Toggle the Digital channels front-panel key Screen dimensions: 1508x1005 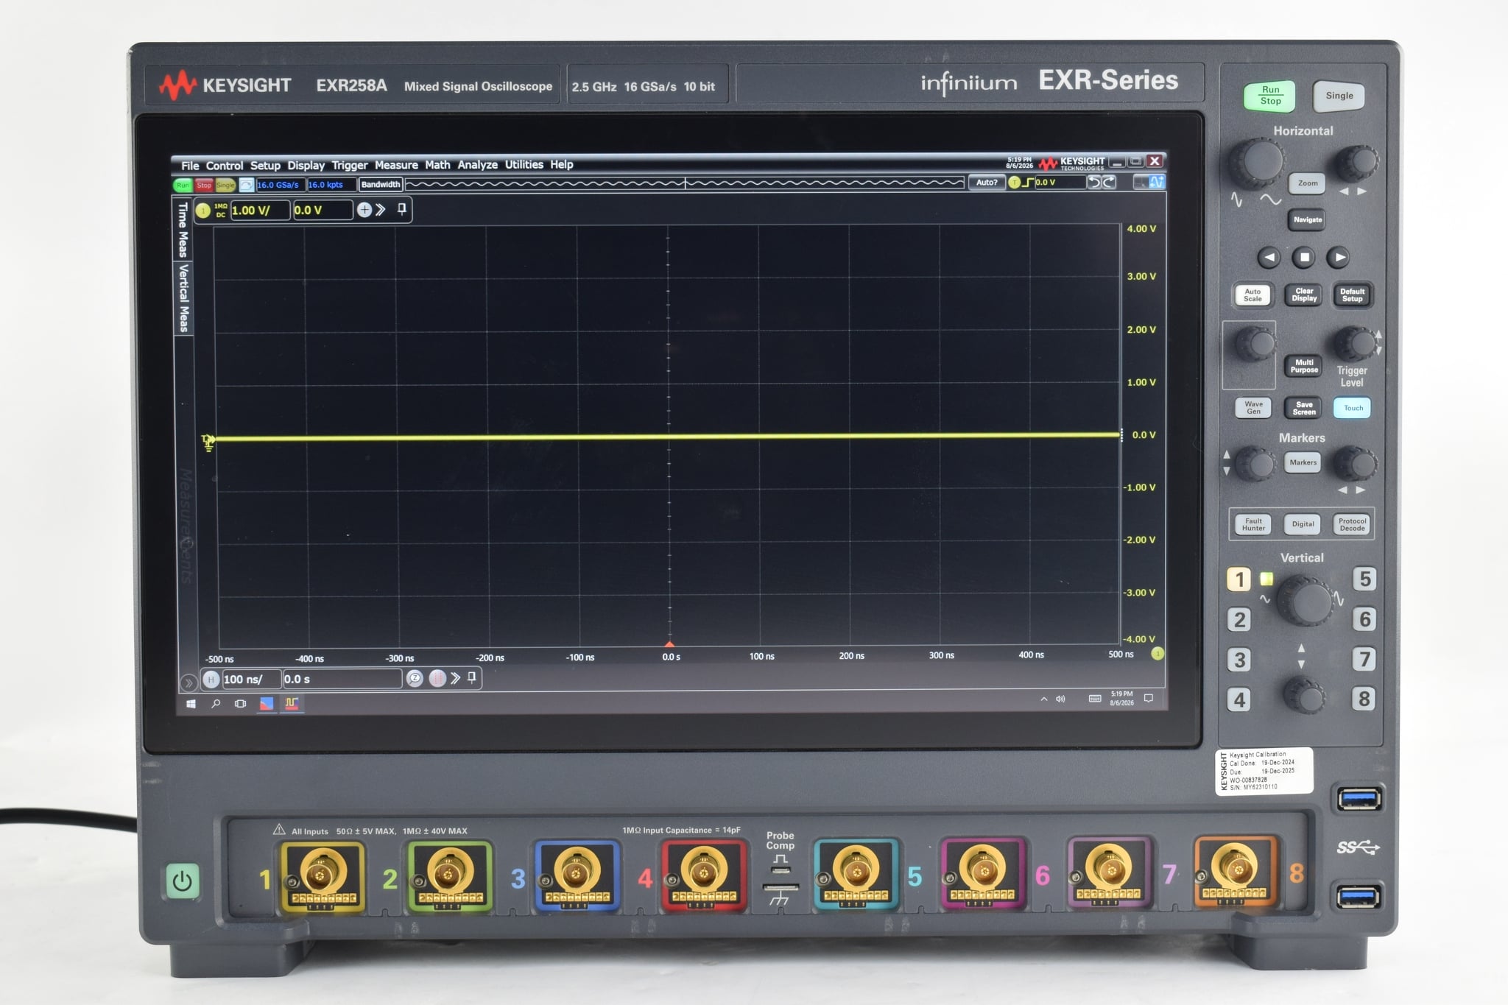[1303, 524]
